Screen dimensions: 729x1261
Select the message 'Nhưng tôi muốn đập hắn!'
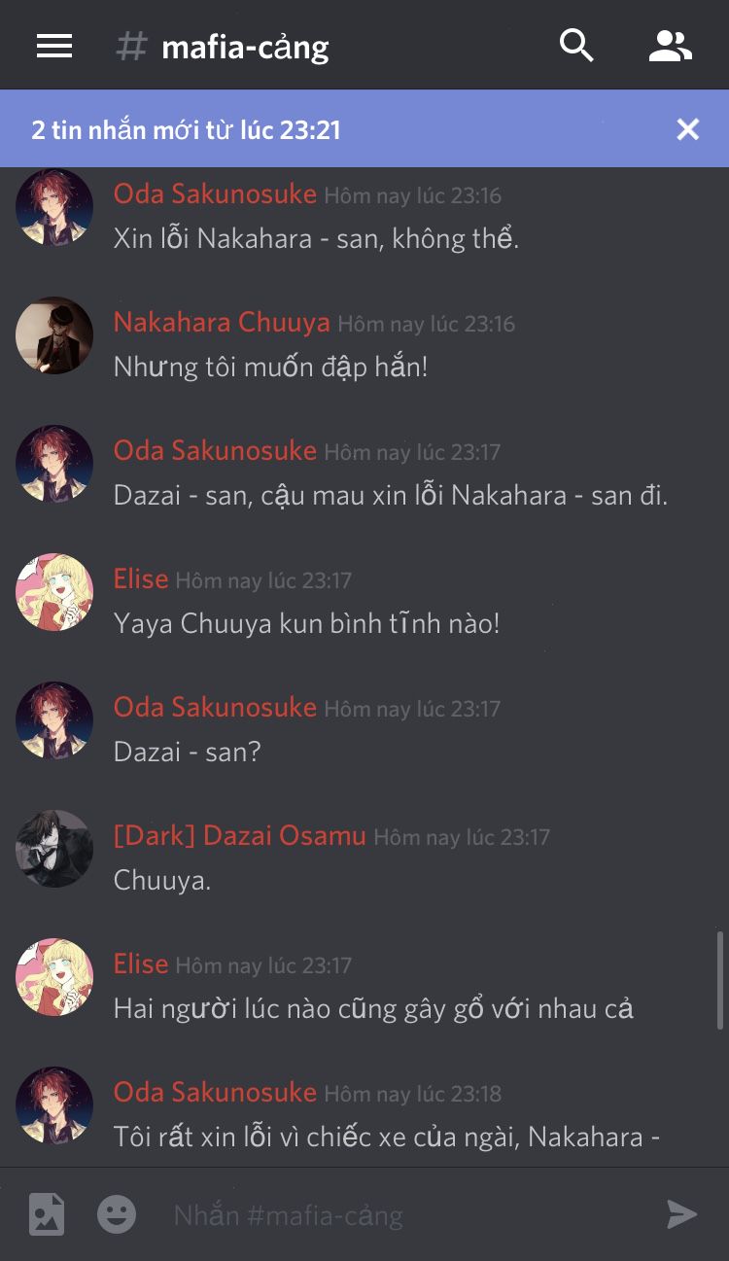271,367
